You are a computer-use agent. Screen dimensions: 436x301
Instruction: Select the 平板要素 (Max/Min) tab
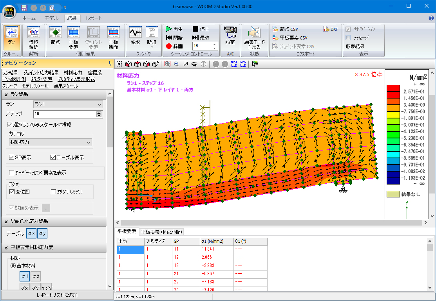click(x=161, y=232)
